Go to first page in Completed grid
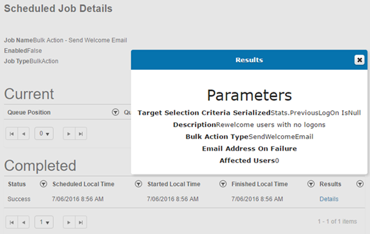This screenshot has width=370, height=234. [11, 222]
